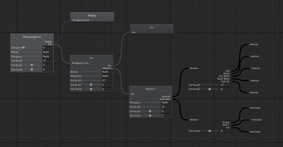Adjust the Horizontal slider in the Motion node

(x=150, y=116)
